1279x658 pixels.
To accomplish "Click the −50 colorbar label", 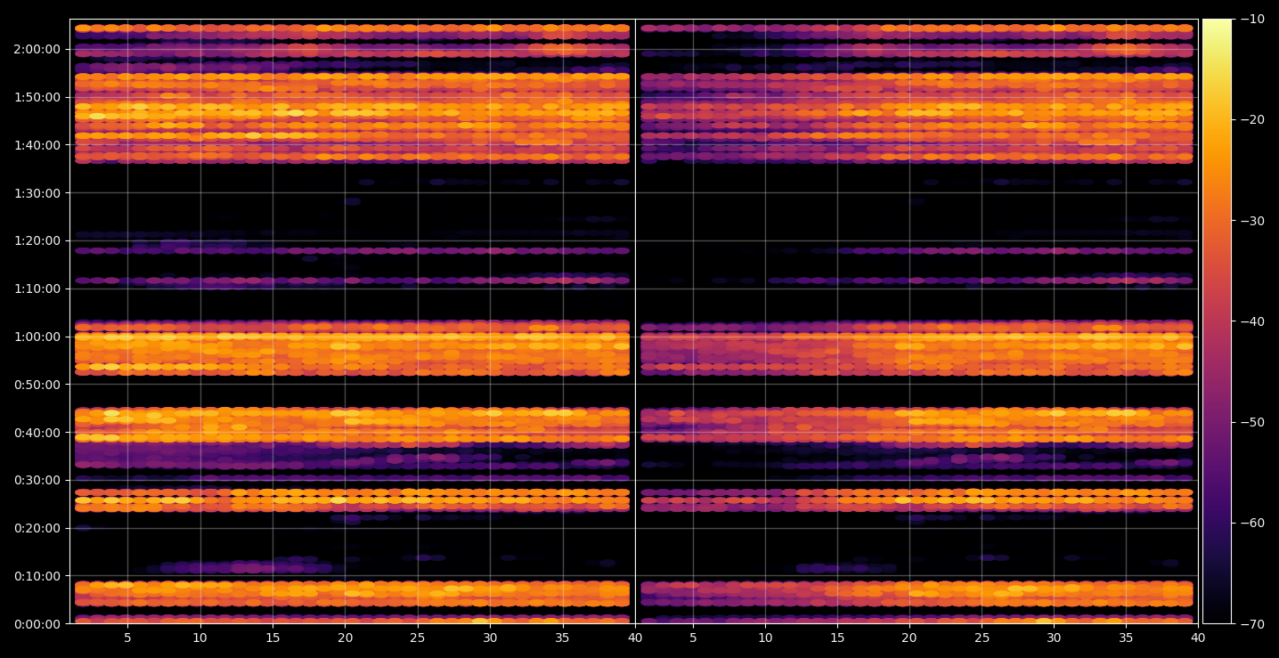I will (1251, 422).
